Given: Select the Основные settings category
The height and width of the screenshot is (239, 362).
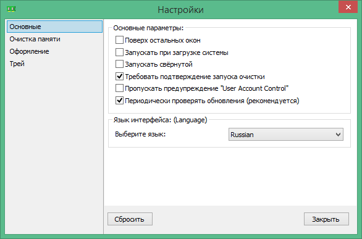Looking at the screenshot, I should point(55,27).
